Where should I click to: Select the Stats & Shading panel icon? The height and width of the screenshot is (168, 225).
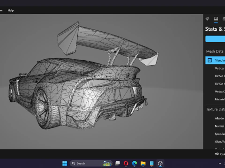(x=216, y=19)
